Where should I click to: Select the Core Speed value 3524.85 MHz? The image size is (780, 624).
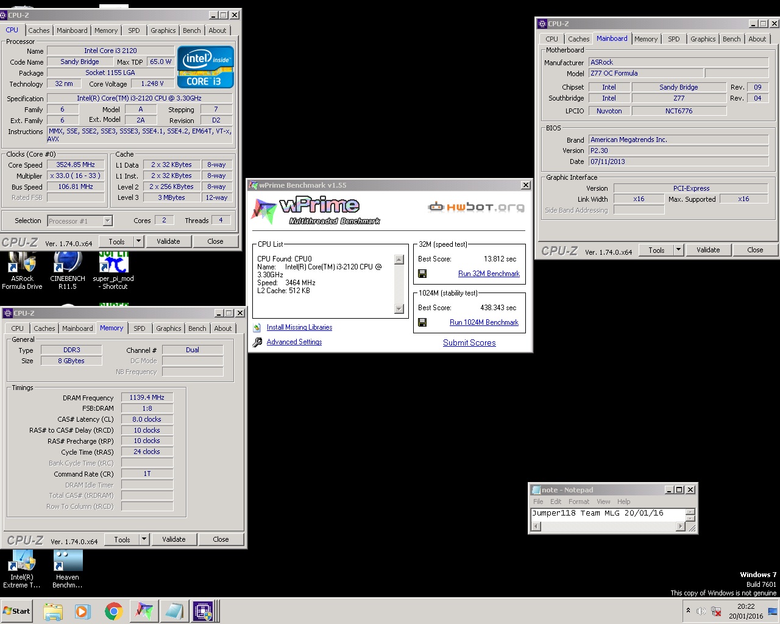[x=76, y=165]
